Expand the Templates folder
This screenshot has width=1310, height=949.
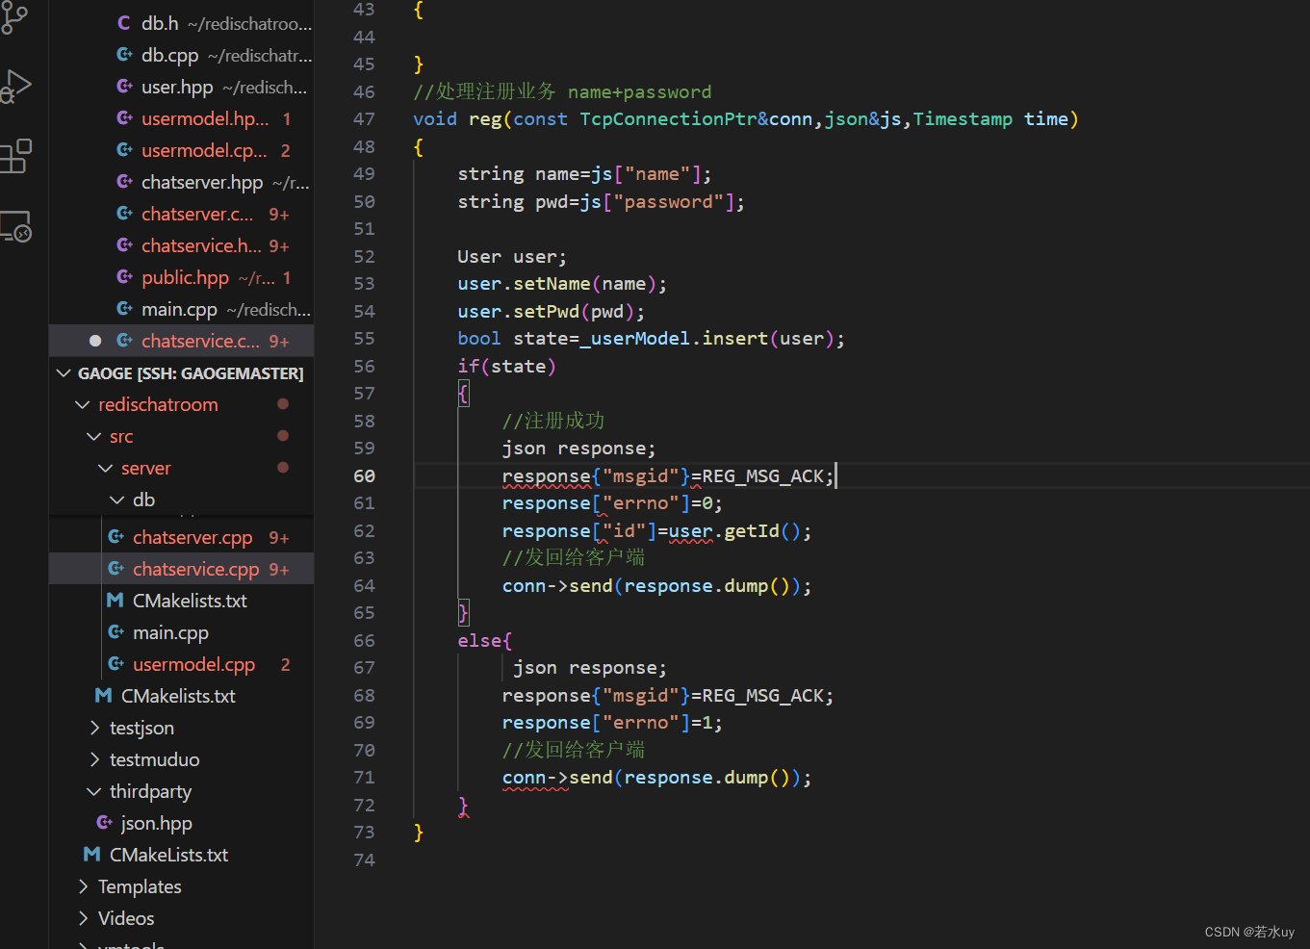pyautogui.click(x=83, y=886)
